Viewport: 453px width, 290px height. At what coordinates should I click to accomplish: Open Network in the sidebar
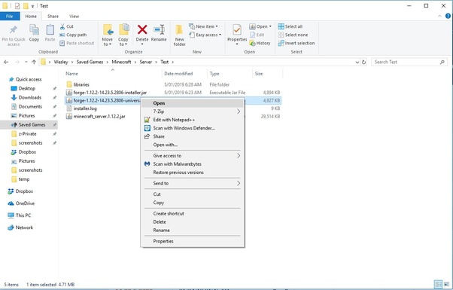click(x=24, y=227)
